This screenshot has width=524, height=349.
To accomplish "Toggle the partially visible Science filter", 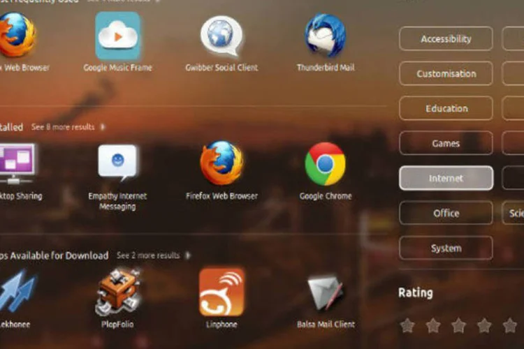I will 514,213.
